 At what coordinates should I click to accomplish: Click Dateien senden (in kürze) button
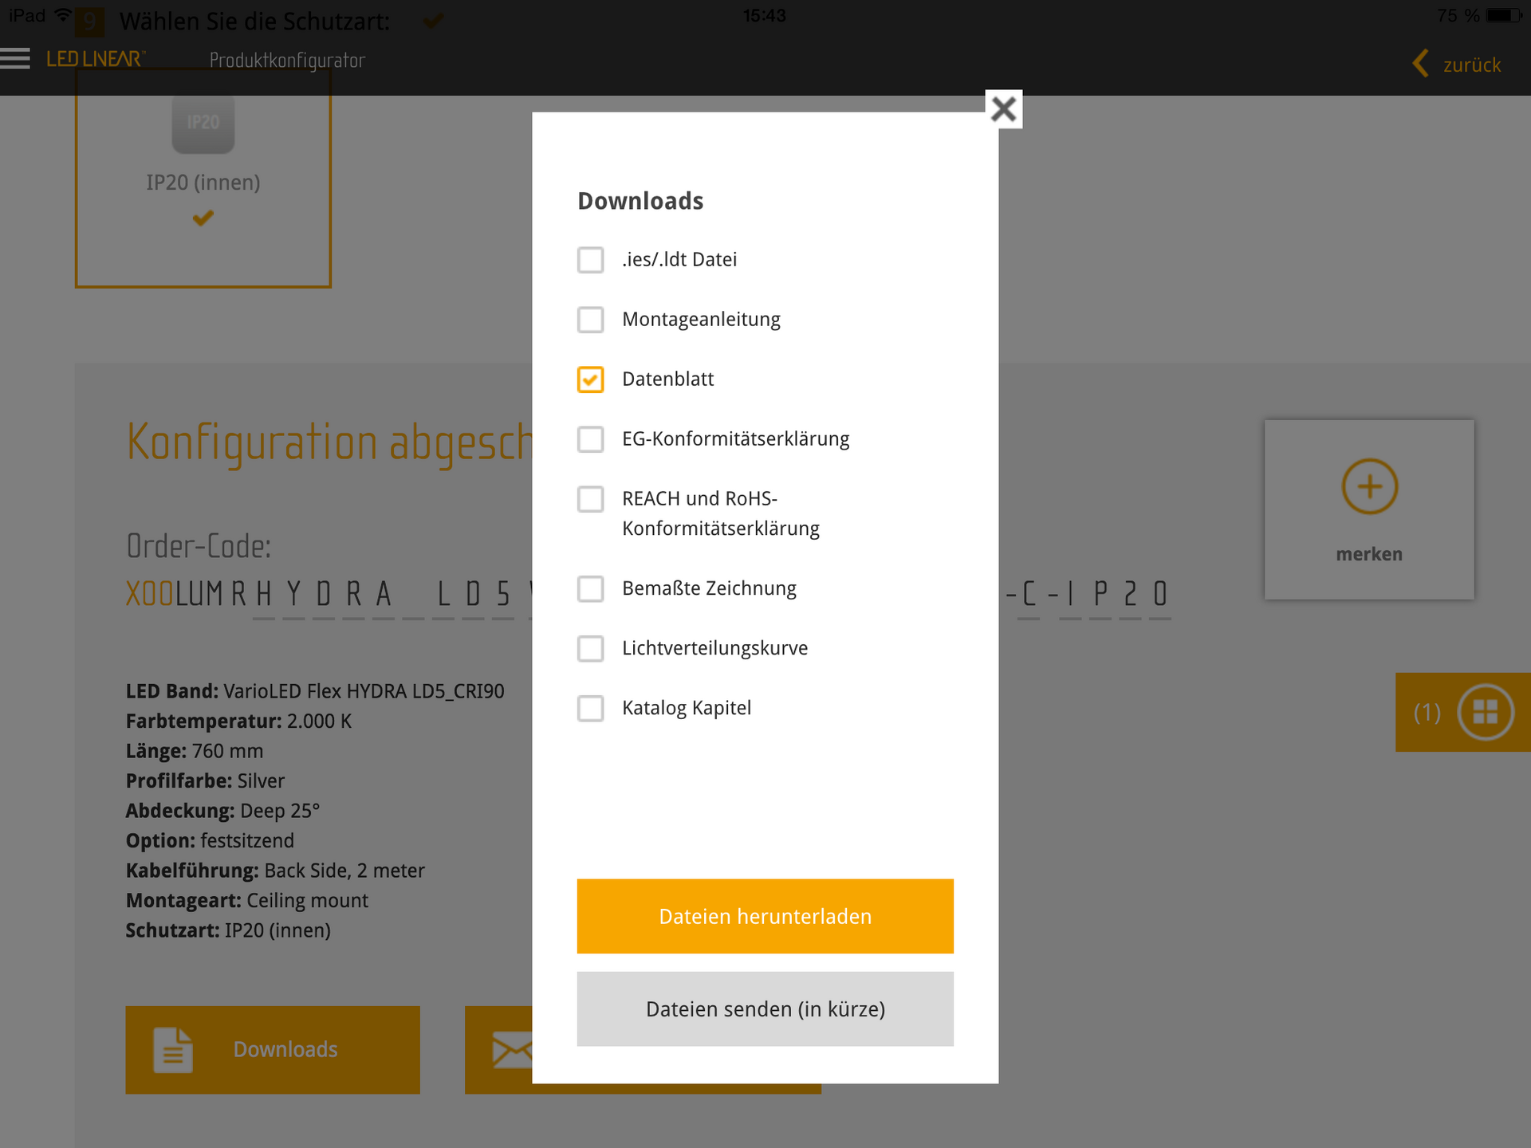765,1008
